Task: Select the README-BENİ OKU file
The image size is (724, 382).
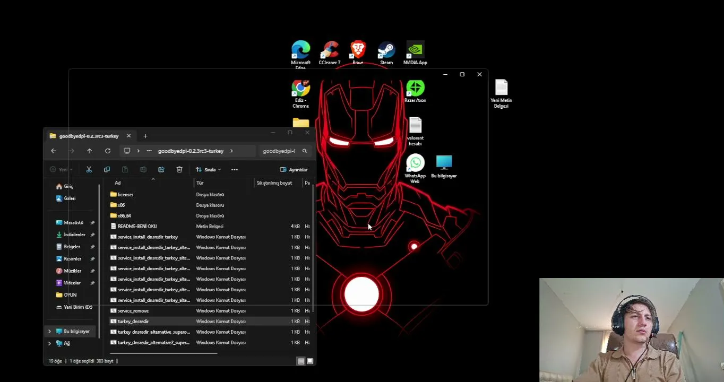Action: (210, 227)
